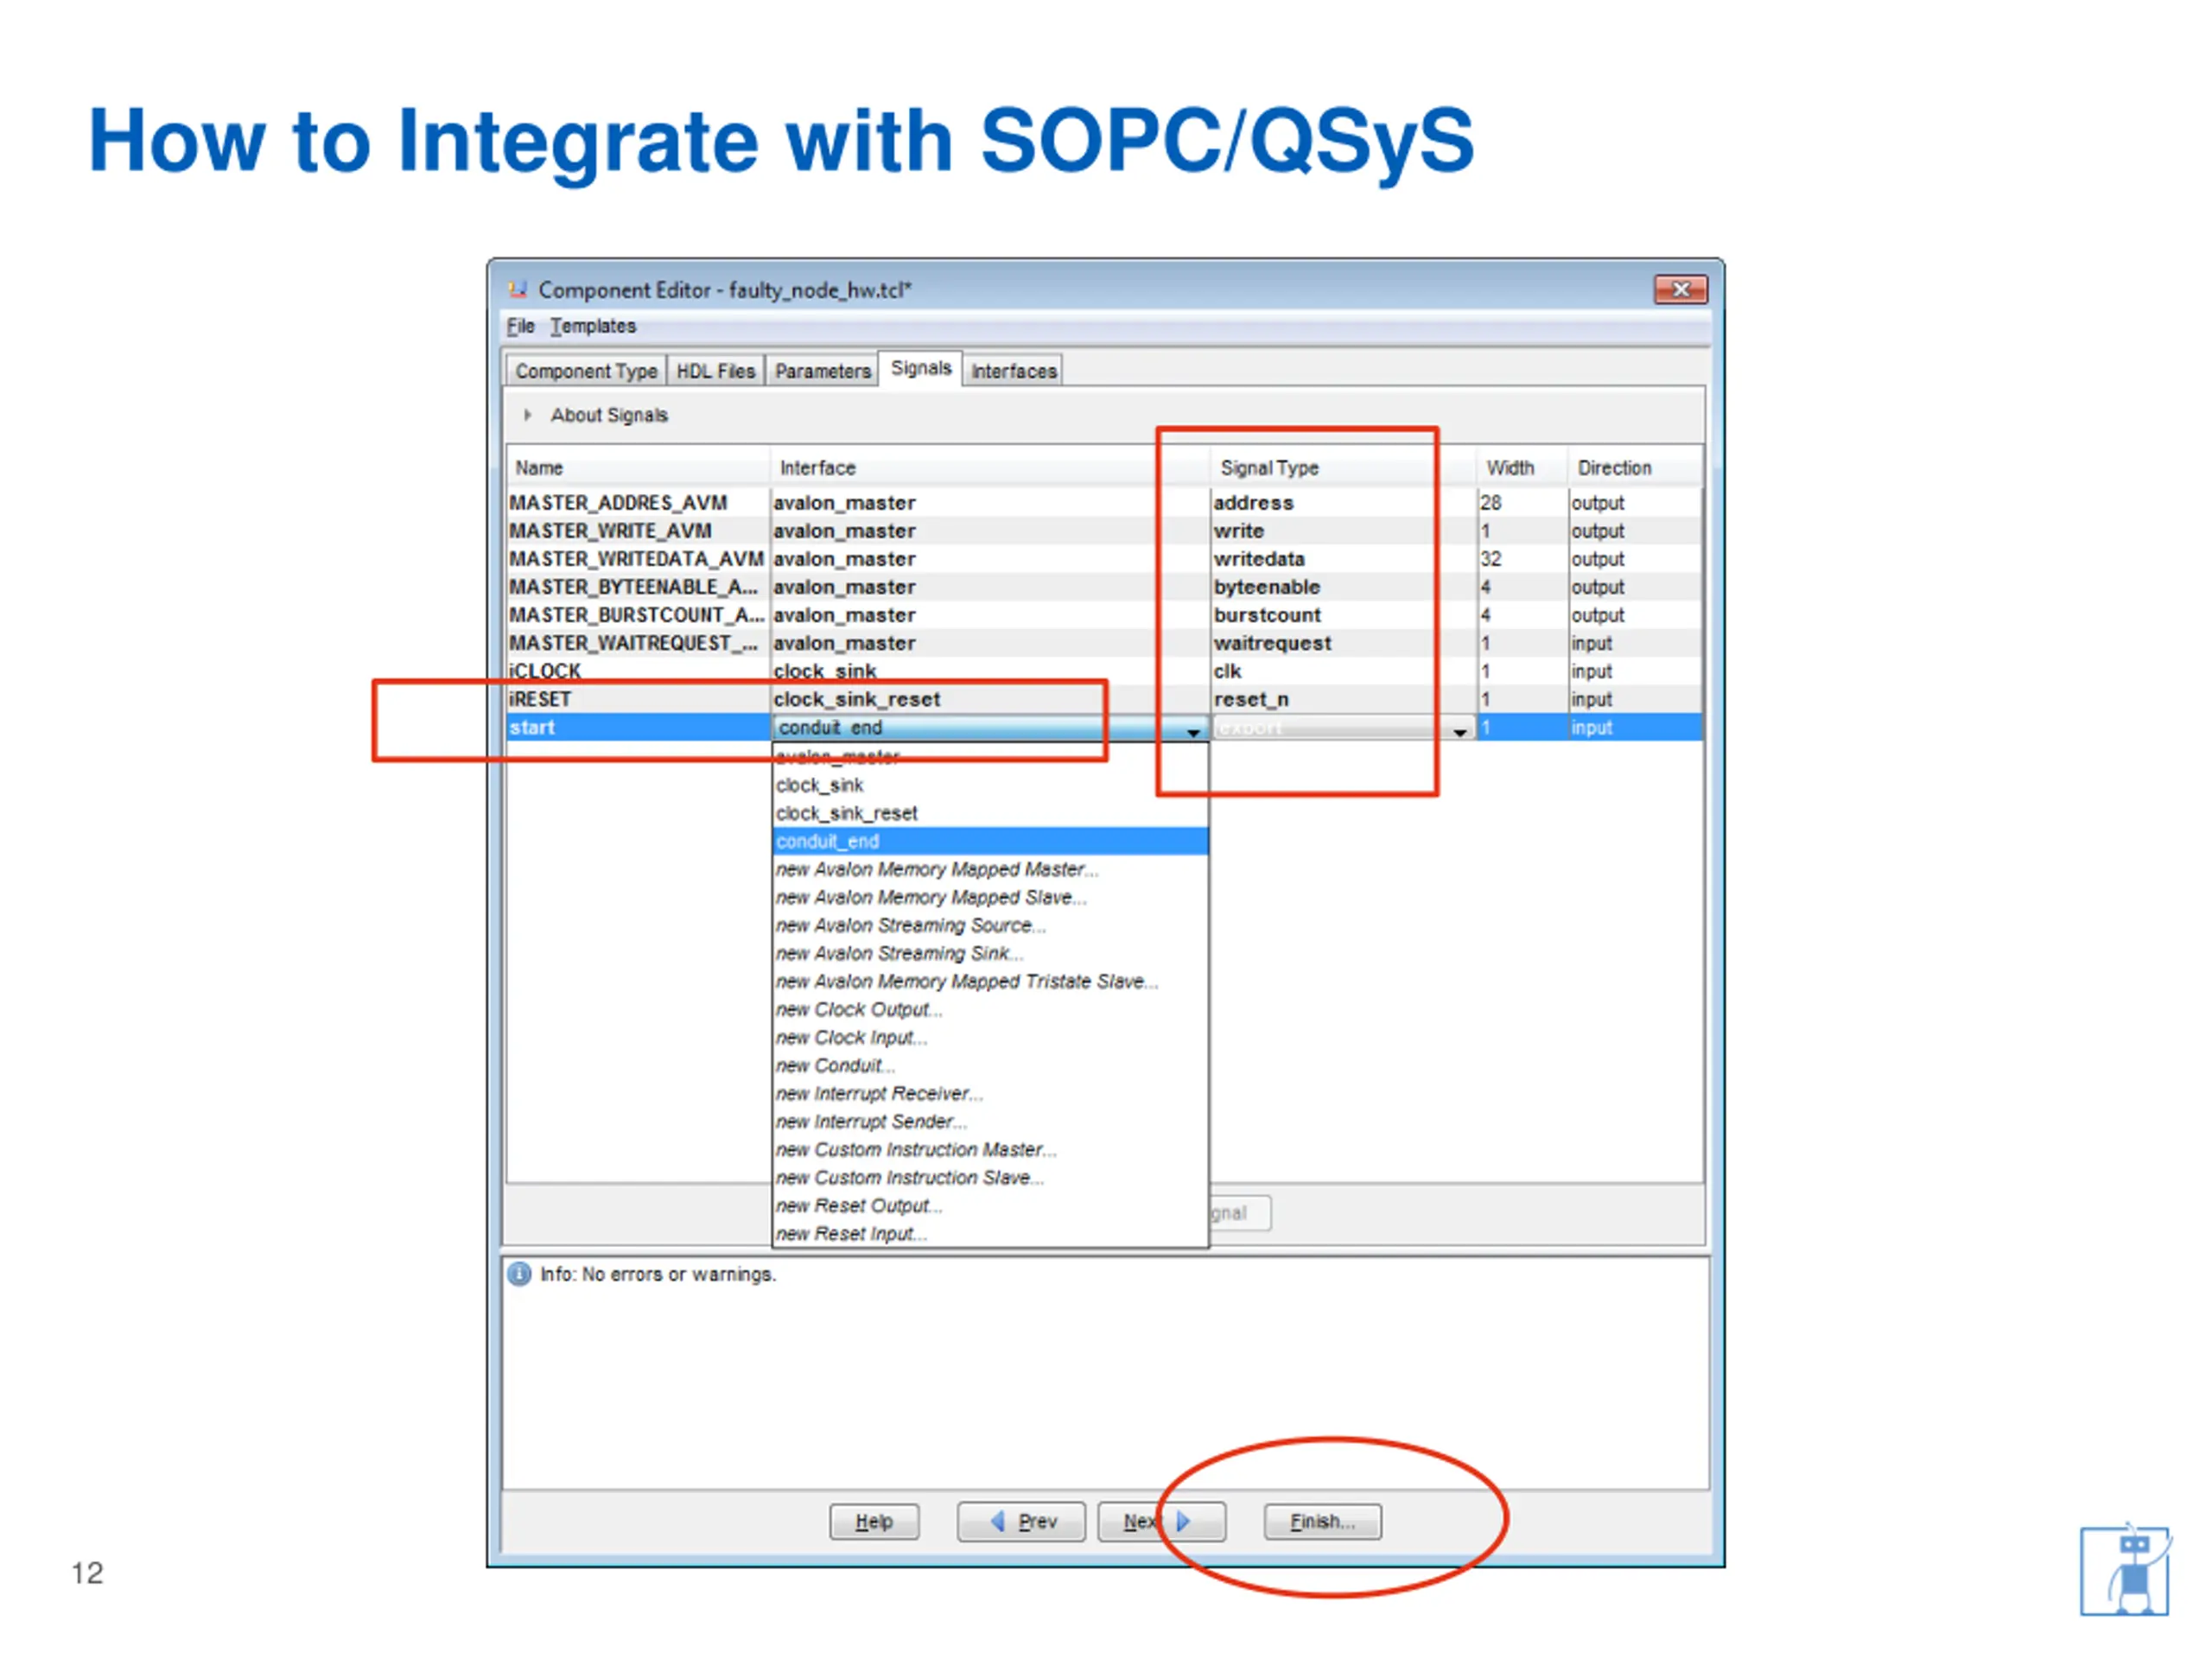The height and width of the screenshot is (1659, 2212).
Task: Choose clock_sink_reset from the interface list
Action: (x=990, y=813)
